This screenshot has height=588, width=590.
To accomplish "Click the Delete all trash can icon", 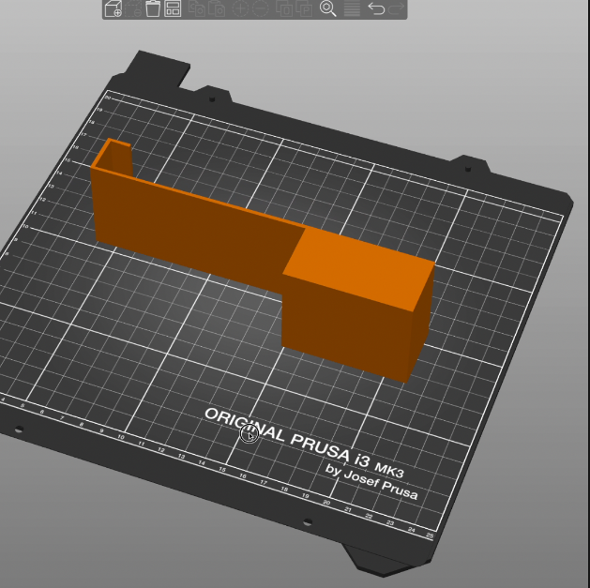I will 153,9.
